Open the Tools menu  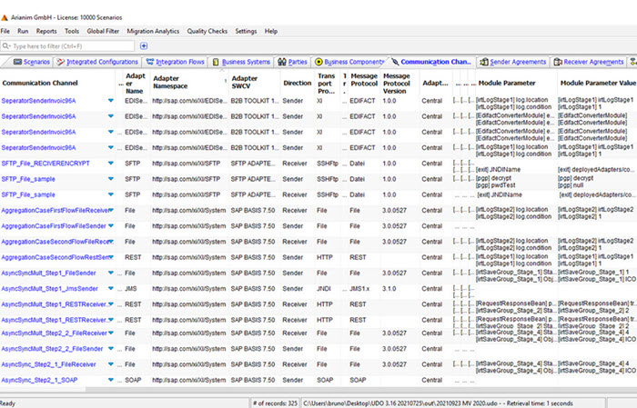(x=72, y=31)
